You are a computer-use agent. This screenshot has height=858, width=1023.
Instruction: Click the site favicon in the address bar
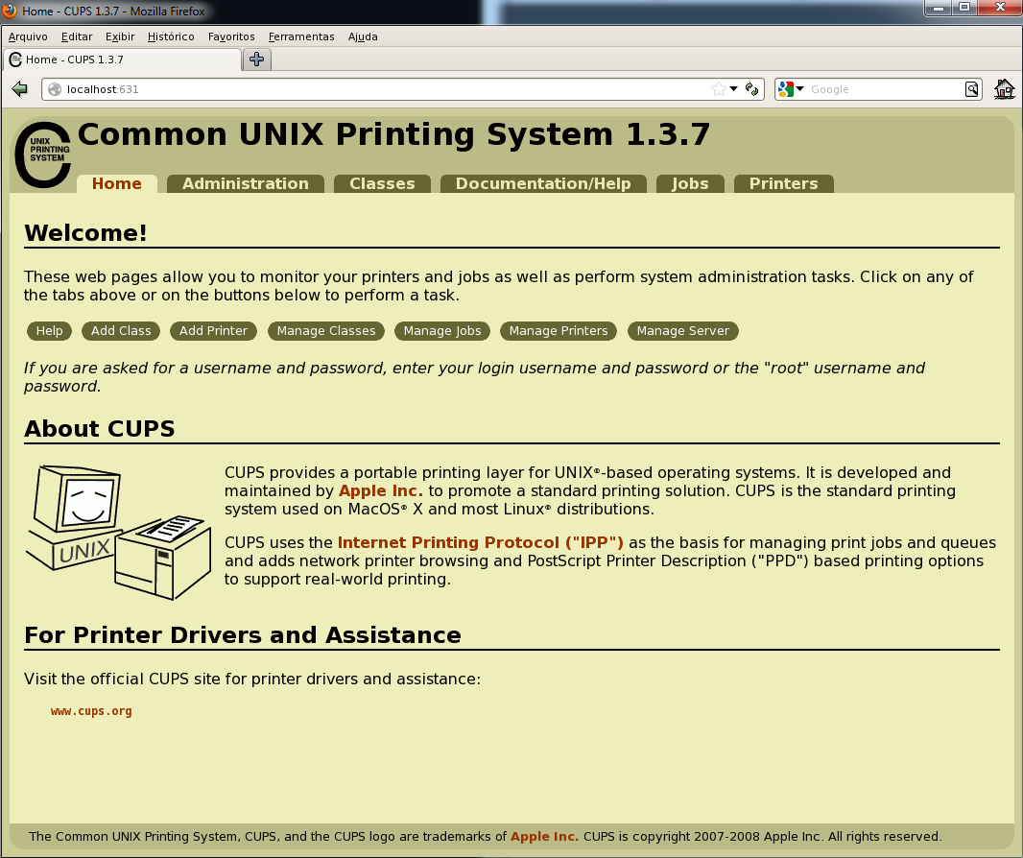55,88
